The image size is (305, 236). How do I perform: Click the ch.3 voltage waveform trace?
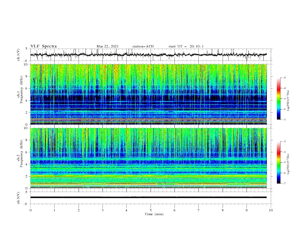(148, 197)
